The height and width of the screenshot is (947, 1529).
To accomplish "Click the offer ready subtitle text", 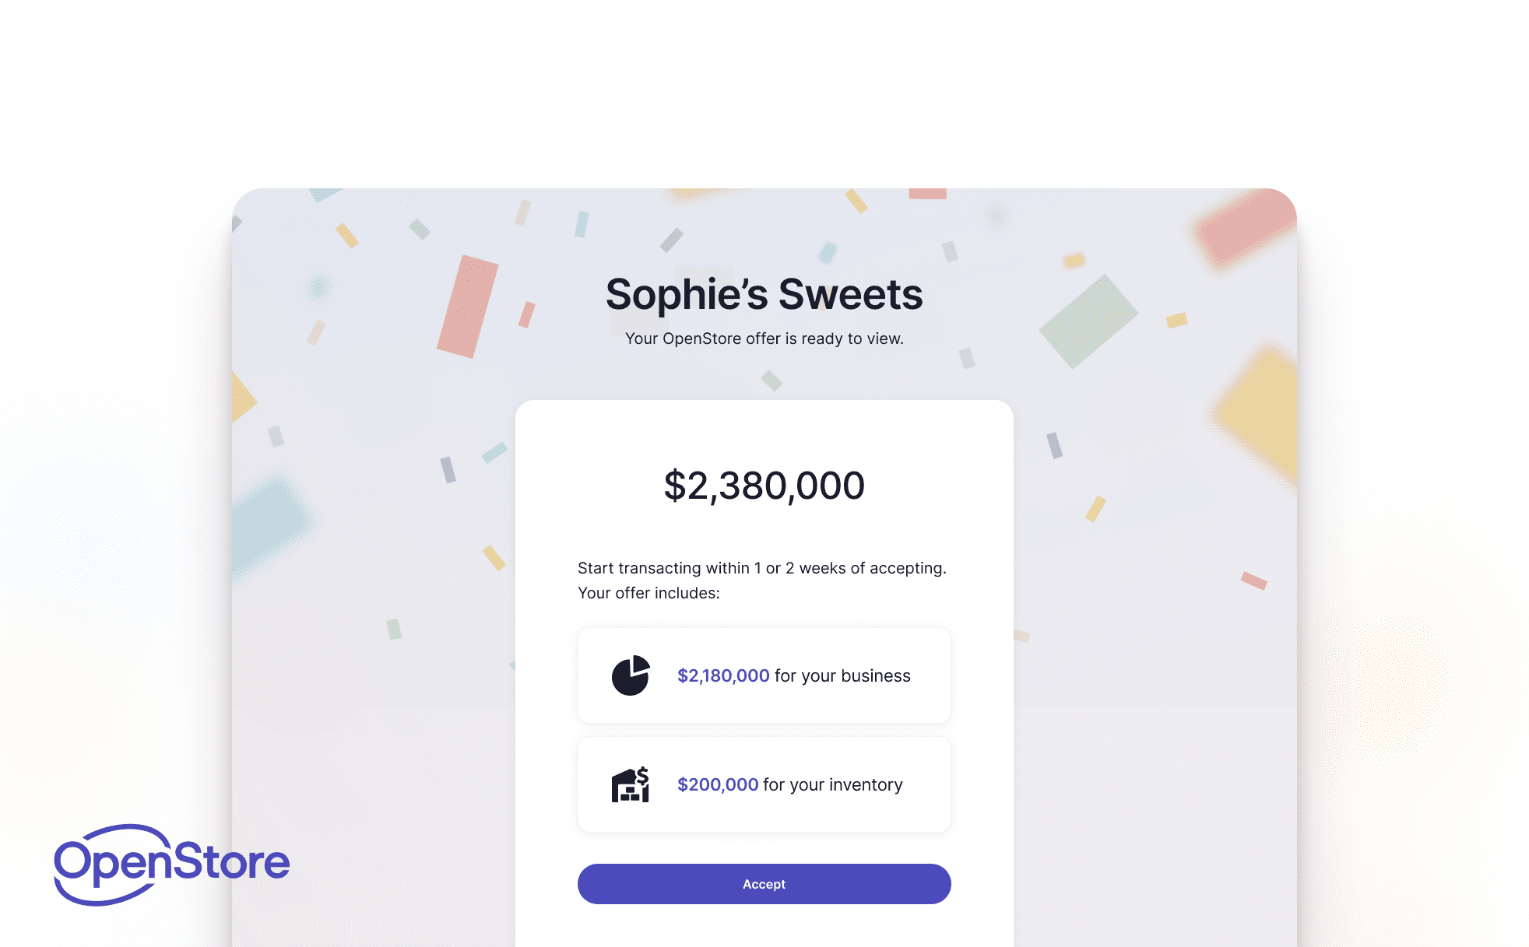I will tap(764, 338).
